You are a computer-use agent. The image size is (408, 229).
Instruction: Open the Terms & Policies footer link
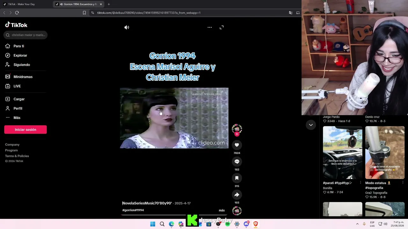pos(17,156)
